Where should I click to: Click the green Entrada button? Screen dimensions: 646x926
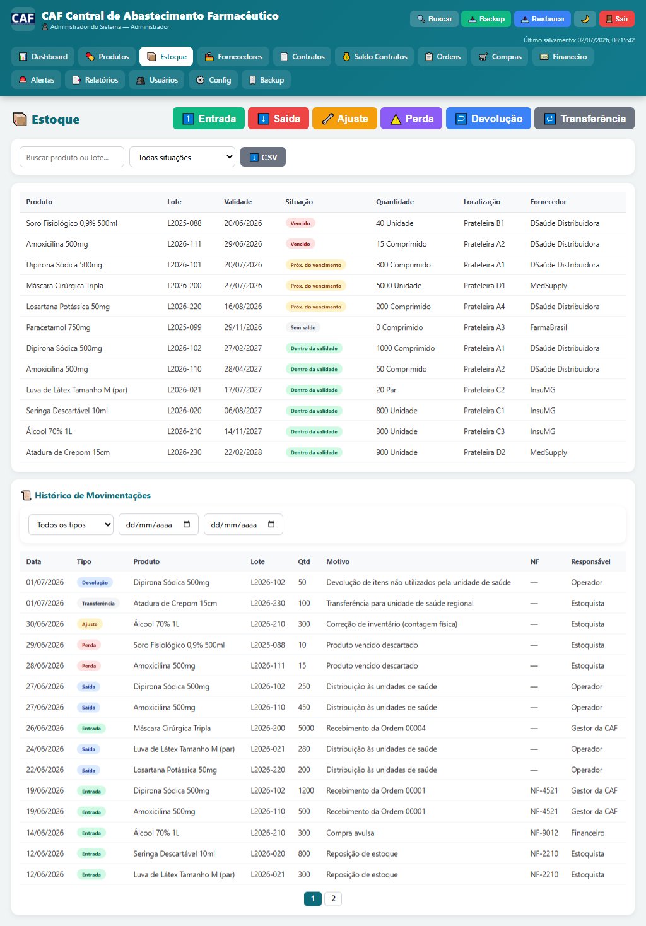click(209, 119)
